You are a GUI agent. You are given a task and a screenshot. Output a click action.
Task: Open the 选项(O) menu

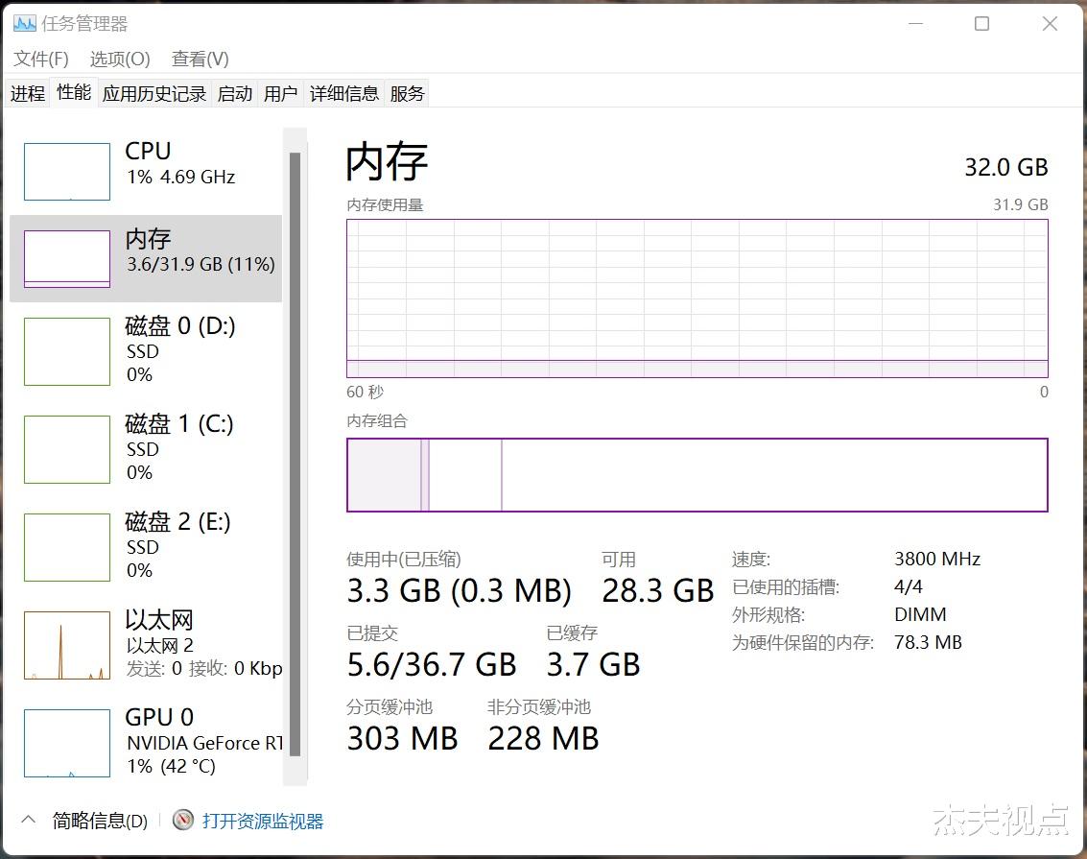tap(118, 59)
